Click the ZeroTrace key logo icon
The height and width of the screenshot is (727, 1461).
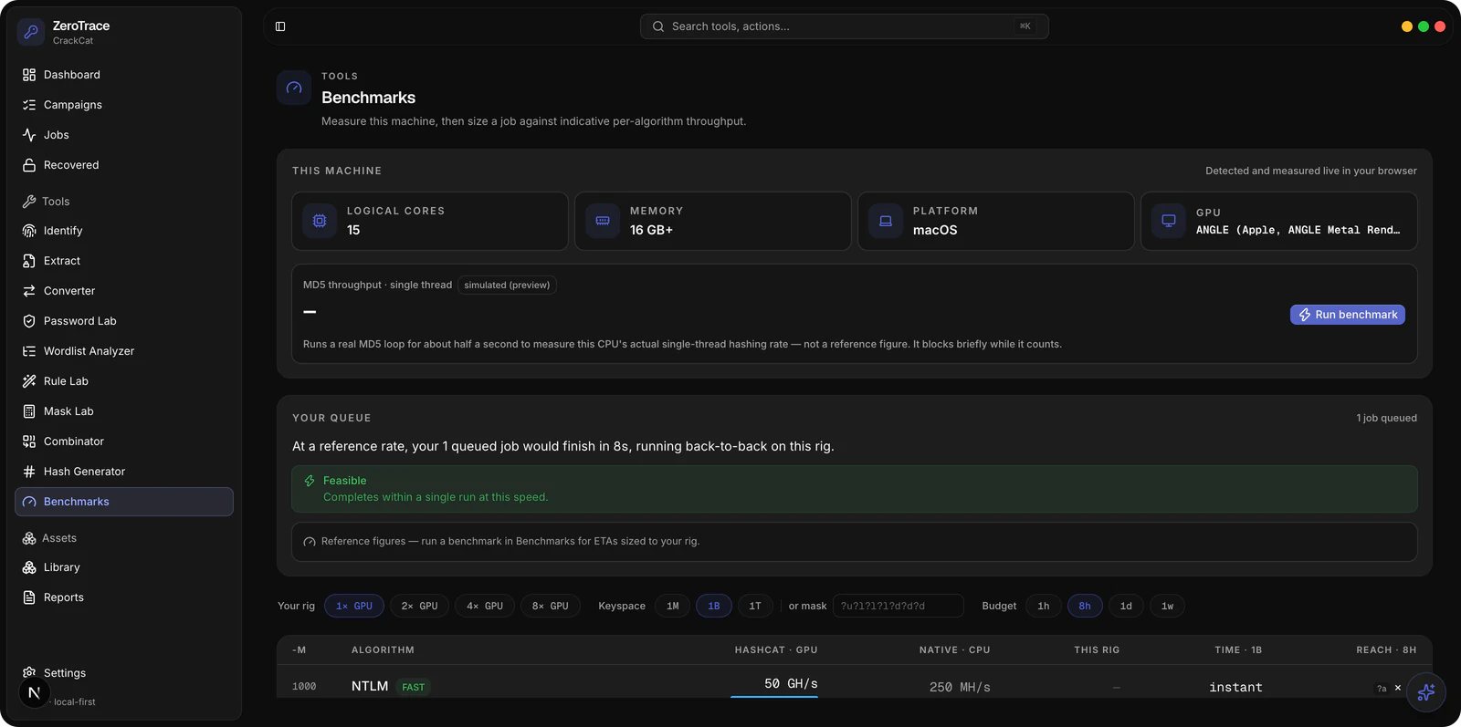(31, 32)
